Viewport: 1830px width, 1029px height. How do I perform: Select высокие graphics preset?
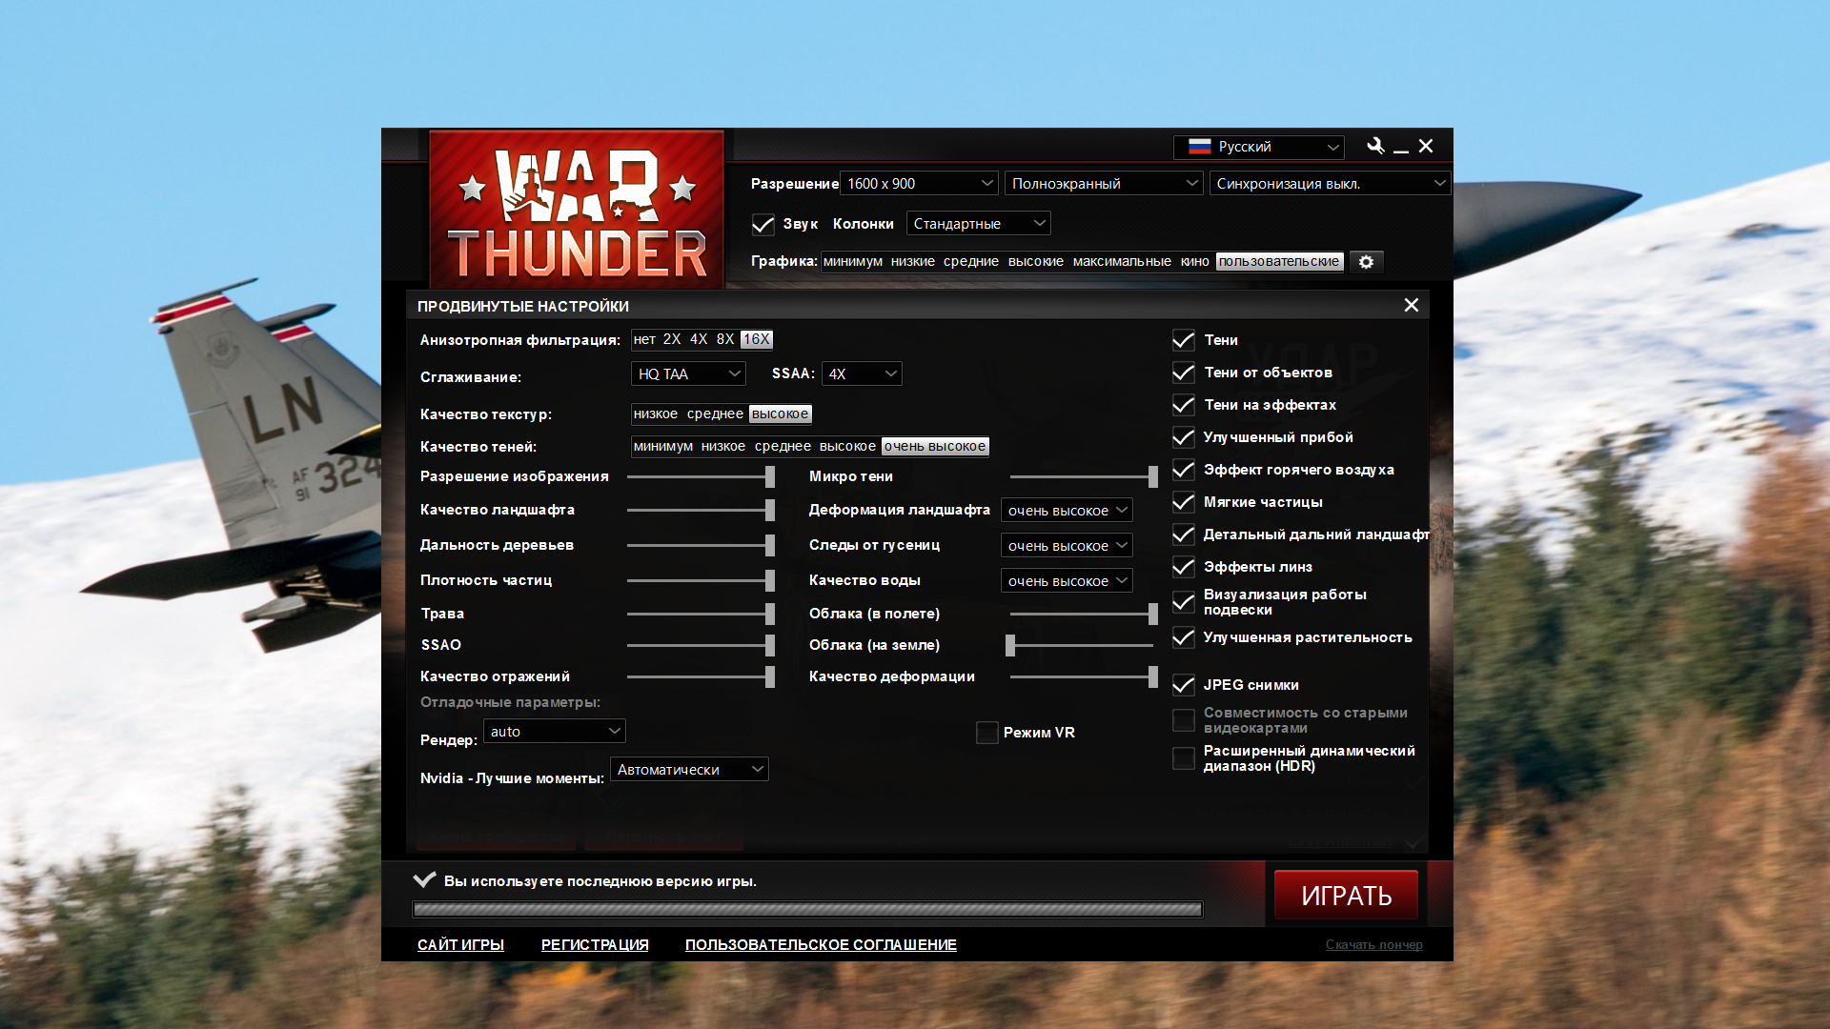[x=1035, y=261]
